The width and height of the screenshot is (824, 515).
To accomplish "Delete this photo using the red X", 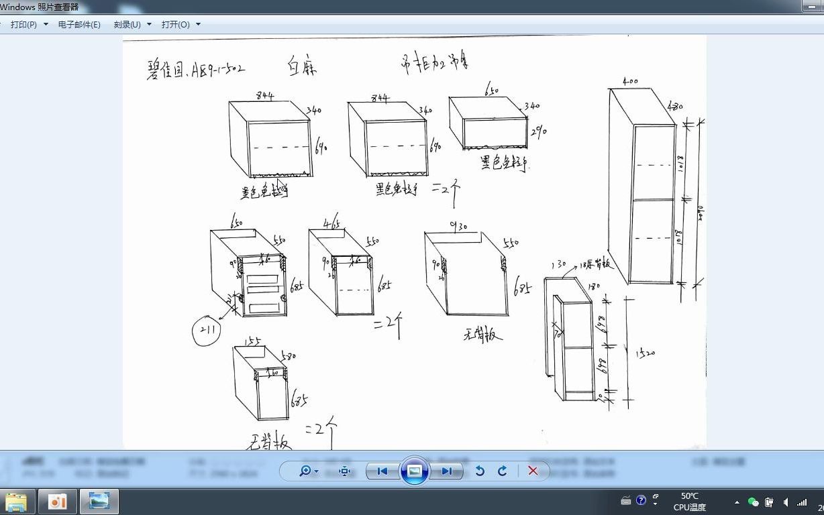I will pyautogui.click(x=533, y=471).
